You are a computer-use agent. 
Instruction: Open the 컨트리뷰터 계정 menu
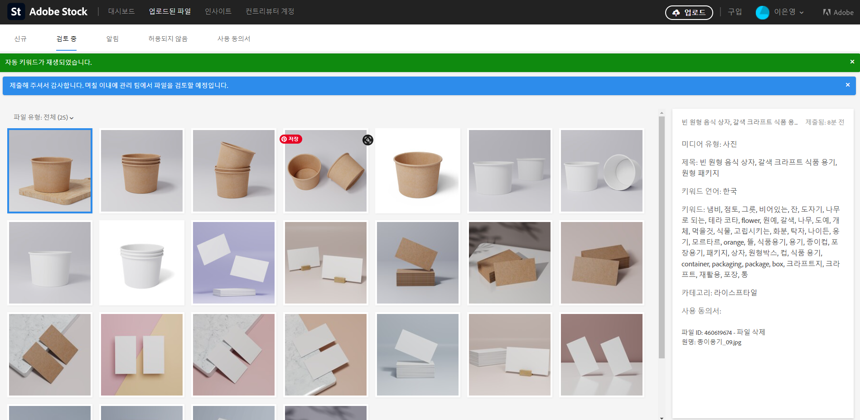(270, 11)
